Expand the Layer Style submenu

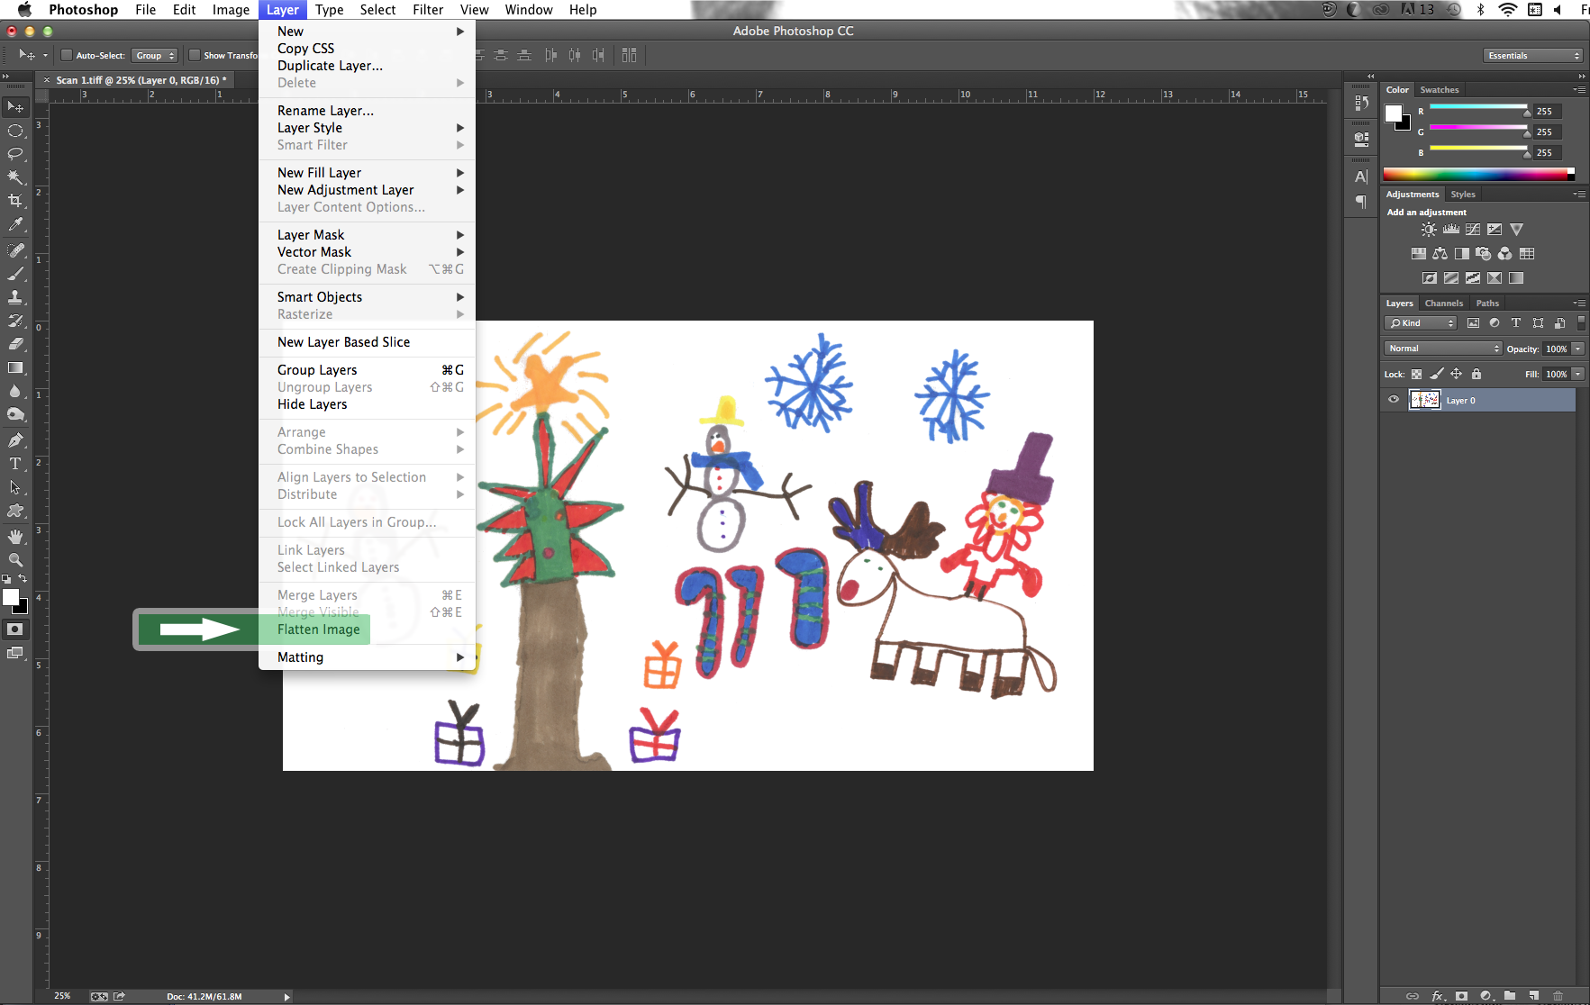pos(367,128)
